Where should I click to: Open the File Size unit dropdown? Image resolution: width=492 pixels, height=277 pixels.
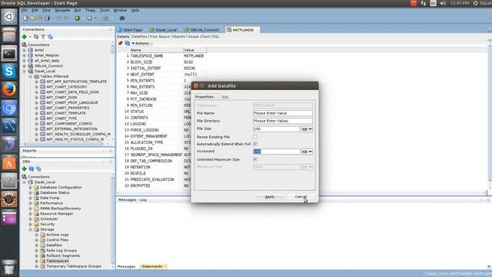point(307,129)
